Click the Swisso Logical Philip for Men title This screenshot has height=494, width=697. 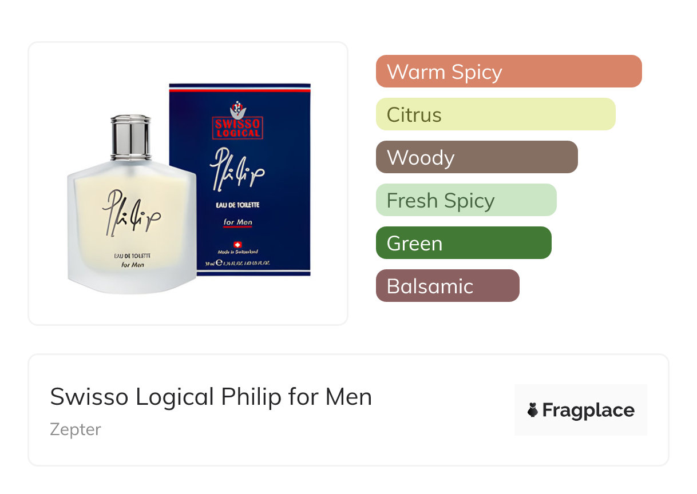211,397
